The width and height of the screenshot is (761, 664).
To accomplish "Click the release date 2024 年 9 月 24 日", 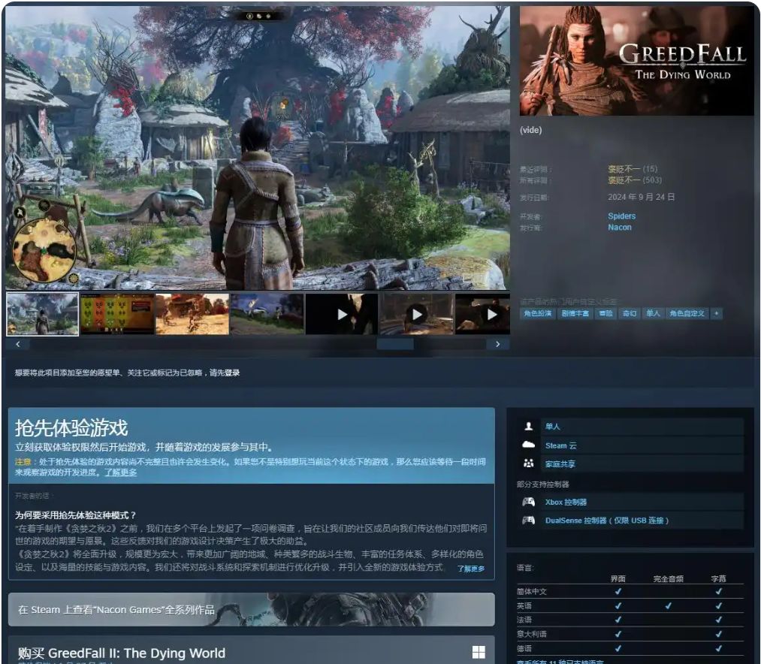I will (641, 197).
